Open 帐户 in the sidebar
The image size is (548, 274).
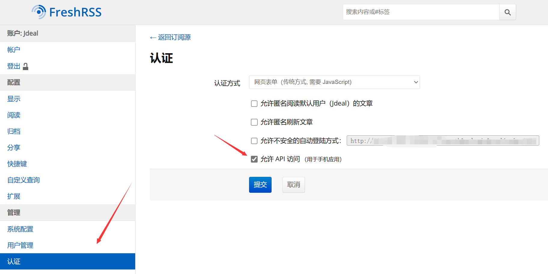[14, 50]
